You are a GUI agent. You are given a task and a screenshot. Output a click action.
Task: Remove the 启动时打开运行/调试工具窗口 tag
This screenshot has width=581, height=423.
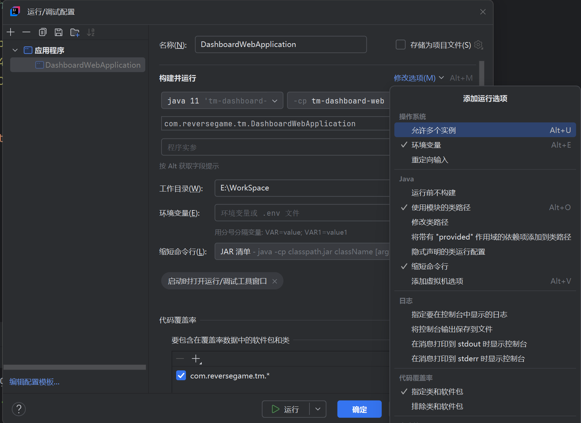275,281
